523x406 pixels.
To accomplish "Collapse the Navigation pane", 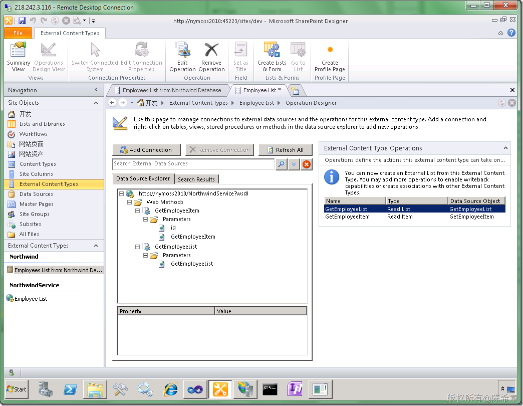I will coord(96,90).
